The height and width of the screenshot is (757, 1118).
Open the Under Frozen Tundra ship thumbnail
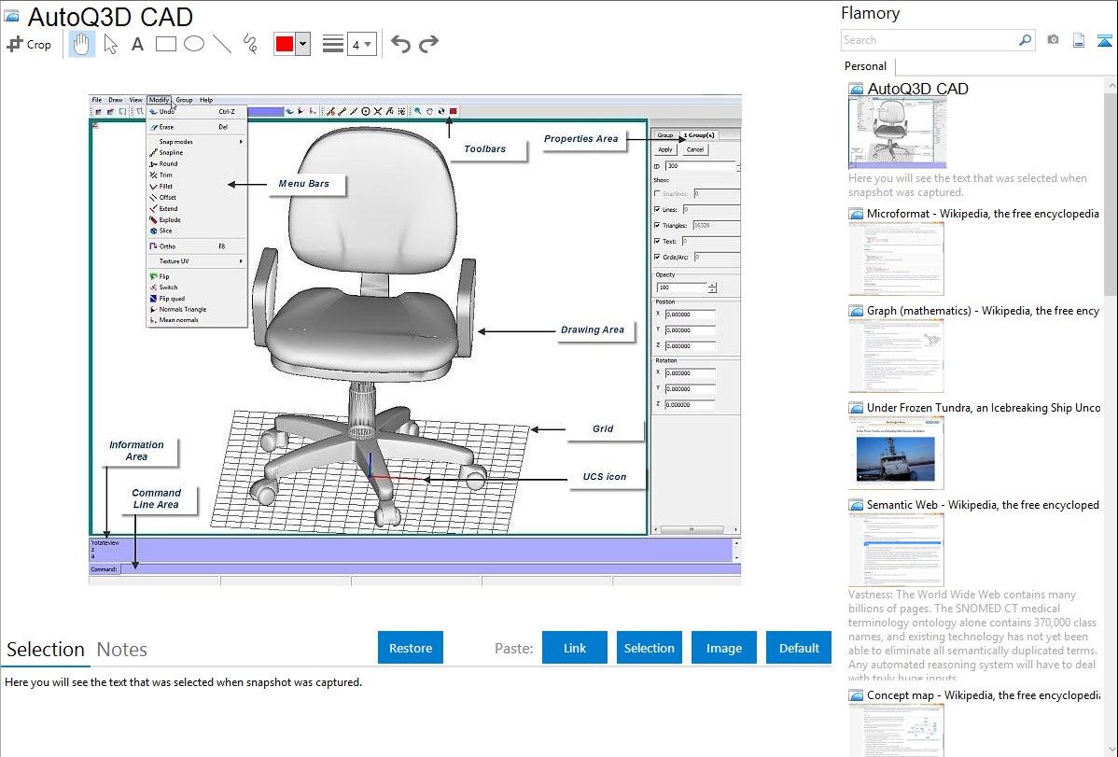point(896,453)
